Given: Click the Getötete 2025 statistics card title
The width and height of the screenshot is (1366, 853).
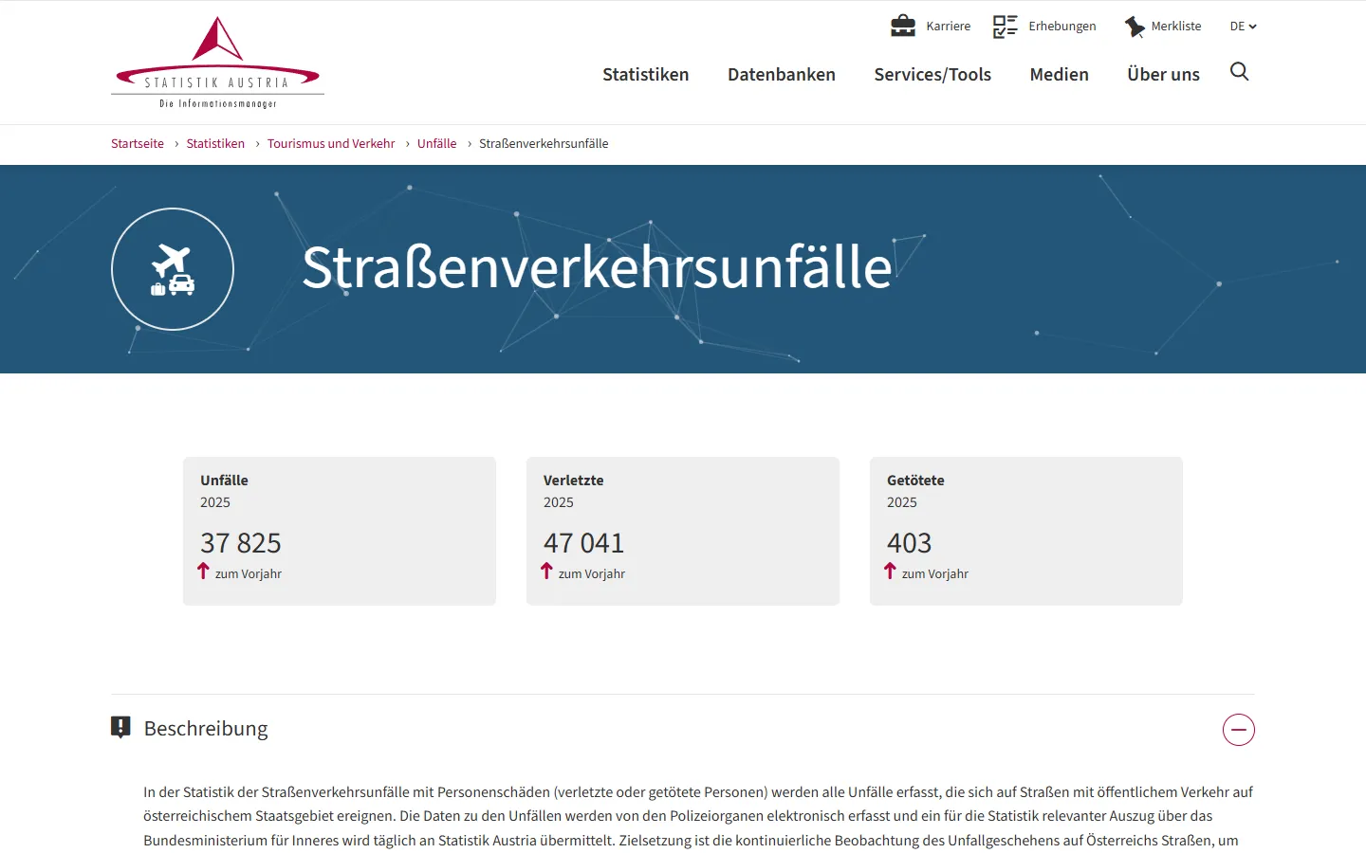Looking at the screenshot, I should coord(915,481).
